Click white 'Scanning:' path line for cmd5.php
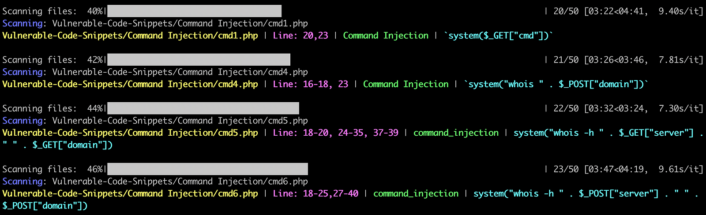Viewport: 706px width, 215px height. [x=155, y=120]
